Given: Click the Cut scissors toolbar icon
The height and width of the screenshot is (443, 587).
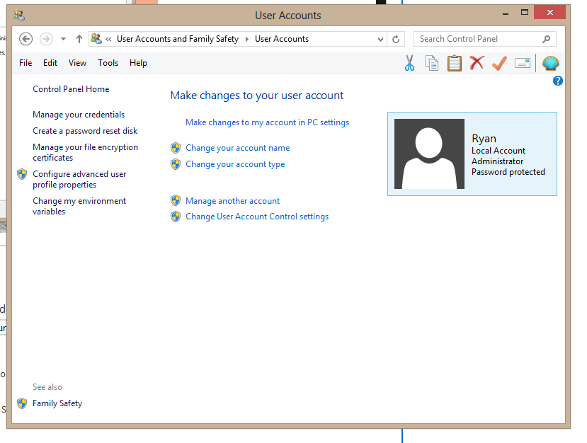Looking at the screenshot, I should coord(409,63).
